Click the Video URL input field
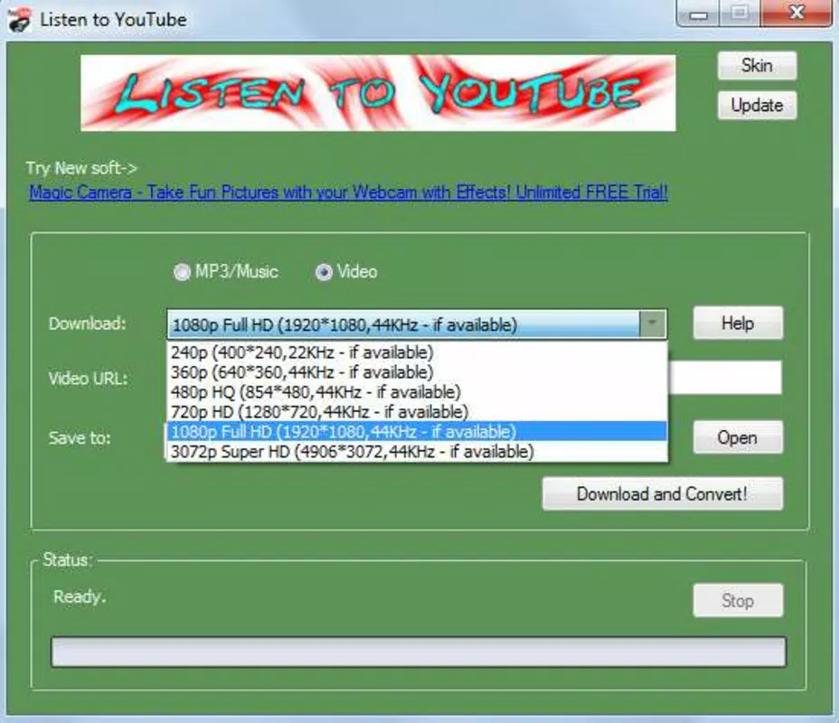839x723 pixels. tap(725, 378)
